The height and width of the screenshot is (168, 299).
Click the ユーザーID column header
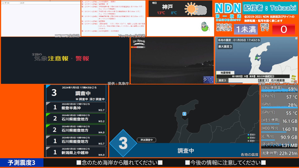tap(6, 3)
